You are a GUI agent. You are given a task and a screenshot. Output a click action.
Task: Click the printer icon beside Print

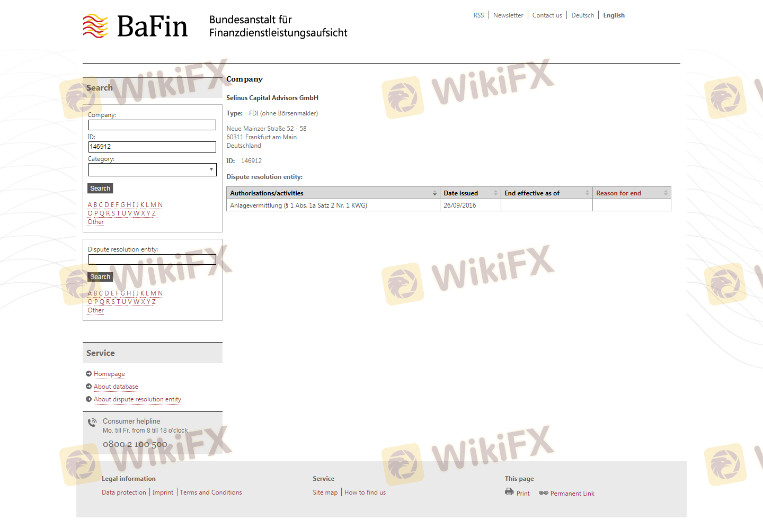pyautogui.click(x=509, y=492)
